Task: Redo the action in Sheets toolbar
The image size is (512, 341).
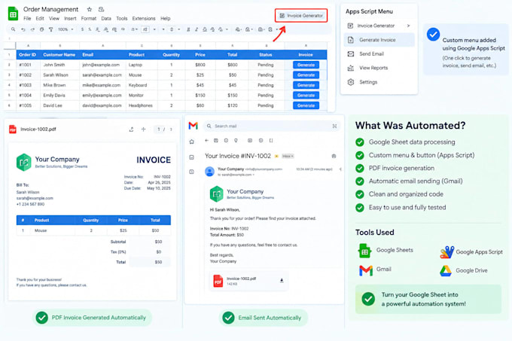Action: (x=32, y=29)
